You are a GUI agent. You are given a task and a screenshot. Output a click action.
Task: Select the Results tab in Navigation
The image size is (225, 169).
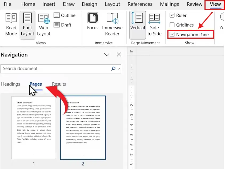click(59, 84)
